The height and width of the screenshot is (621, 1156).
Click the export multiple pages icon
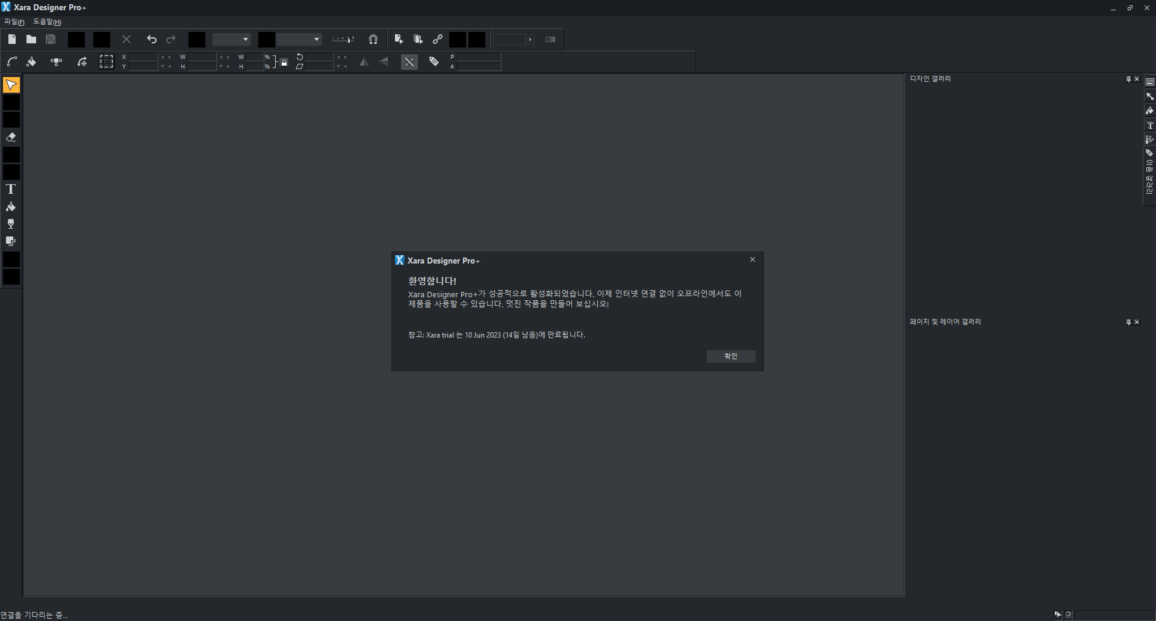coord(418,39)
